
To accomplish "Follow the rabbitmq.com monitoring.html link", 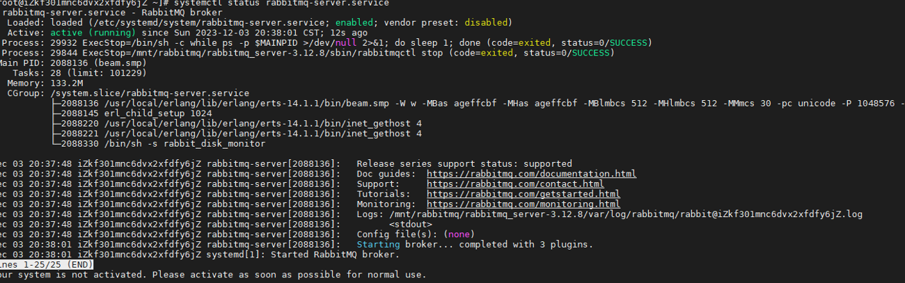I will (523, 204).
